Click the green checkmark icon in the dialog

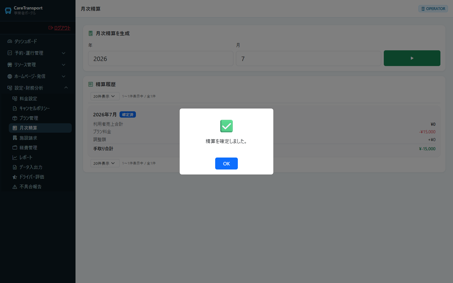pos(226,126)
